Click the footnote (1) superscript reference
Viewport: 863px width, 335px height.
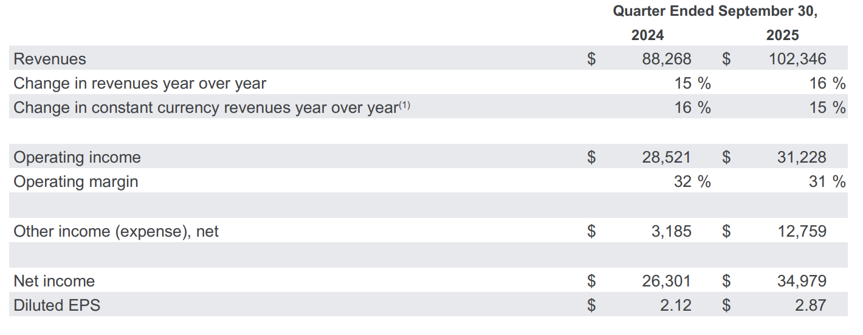pos(404,105)
